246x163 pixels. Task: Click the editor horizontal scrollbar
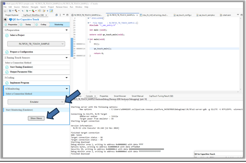click(x=164, y=92)
